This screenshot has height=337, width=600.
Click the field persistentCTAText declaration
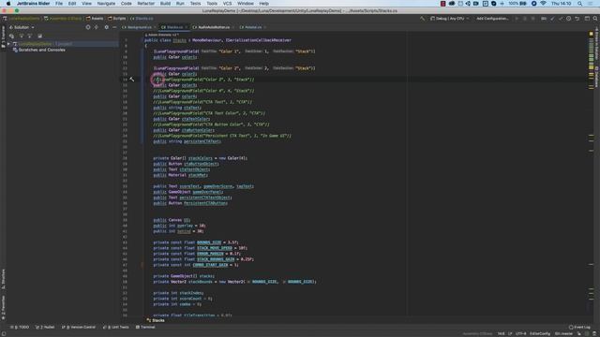tap(202, 141)
